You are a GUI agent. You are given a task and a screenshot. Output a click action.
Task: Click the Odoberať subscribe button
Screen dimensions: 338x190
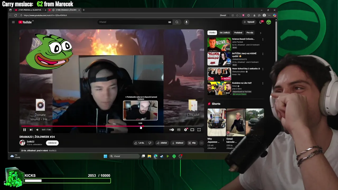coord(52,143)
